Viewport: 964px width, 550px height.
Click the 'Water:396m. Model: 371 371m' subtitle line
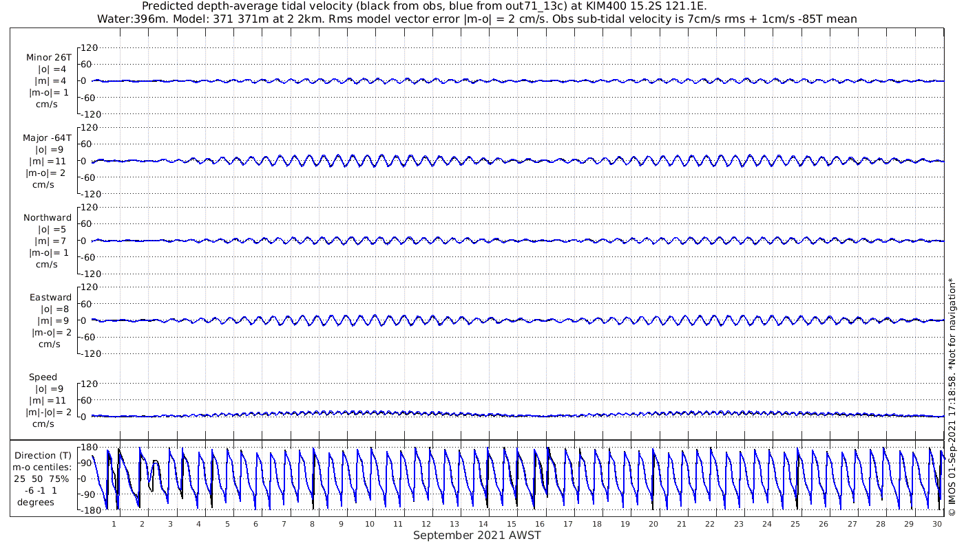click(x=476, y=19)
